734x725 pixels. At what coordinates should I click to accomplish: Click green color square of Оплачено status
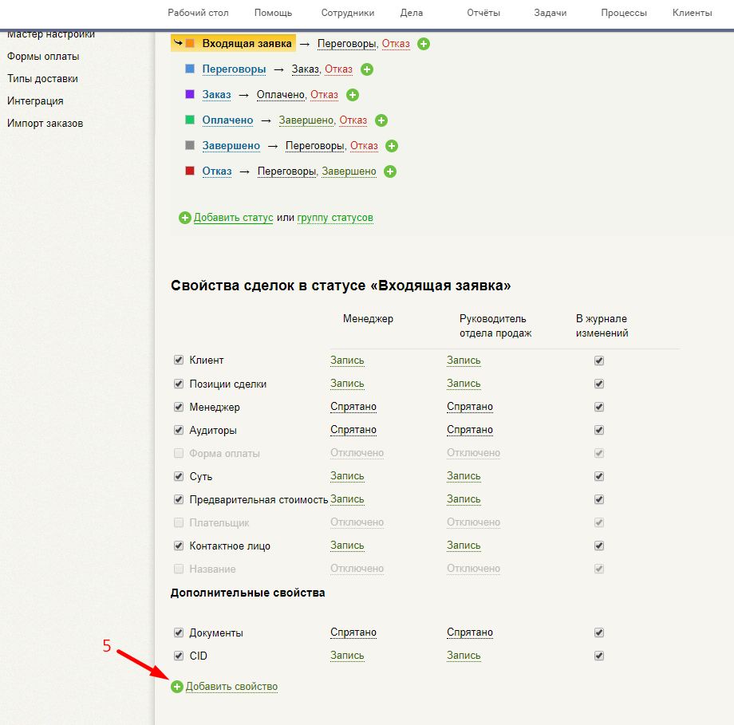click(190, 120)
